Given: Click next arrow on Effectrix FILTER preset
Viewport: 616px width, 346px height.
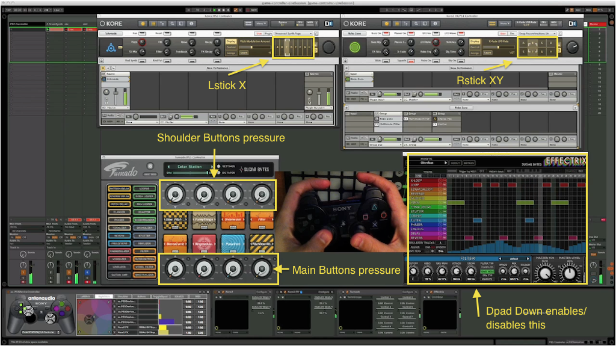Looking at the screenshot, I should click(528, 259).
